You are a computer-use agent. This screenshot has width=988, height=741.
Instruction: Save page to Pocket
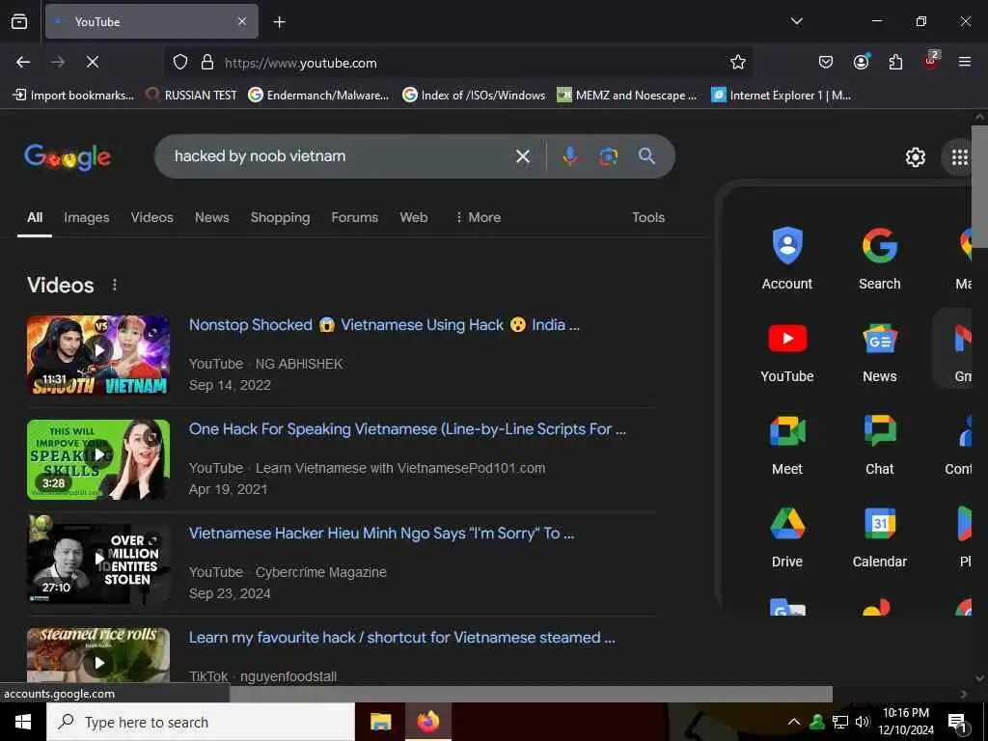point(826,63)
